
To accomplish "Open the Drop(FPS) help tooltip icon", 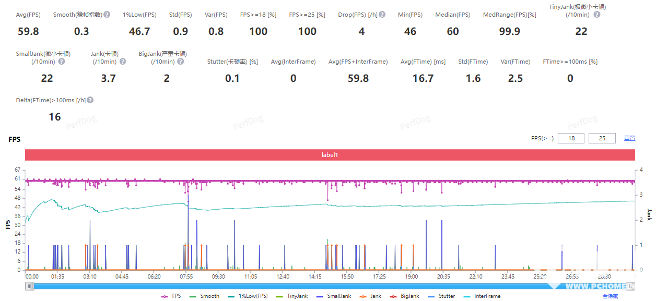I will (x=382, y=15).
